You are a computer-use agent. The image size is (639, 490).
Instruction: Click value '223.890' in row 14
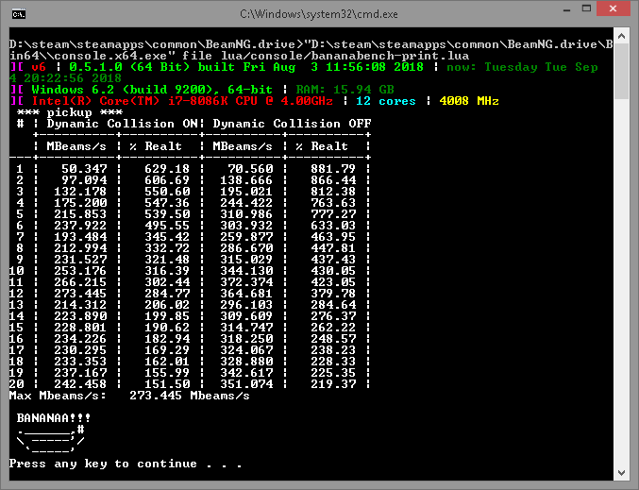[x=80, y=316]
